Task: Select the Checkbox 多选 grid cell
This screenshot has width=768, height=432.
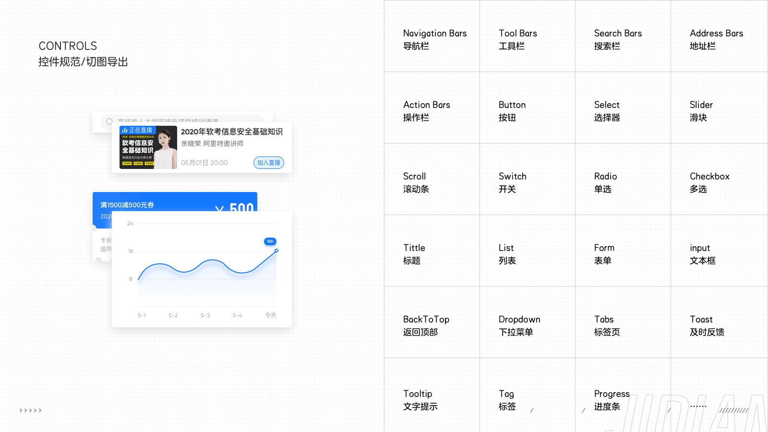Action: (719, 179)
